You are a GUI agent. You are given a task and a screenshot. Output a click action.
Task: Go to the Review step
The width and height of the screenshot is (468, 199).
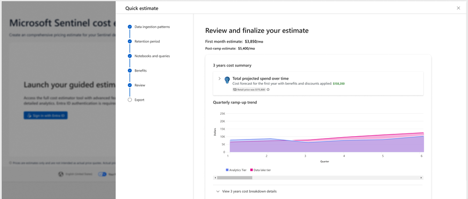[x=140, y=85]
